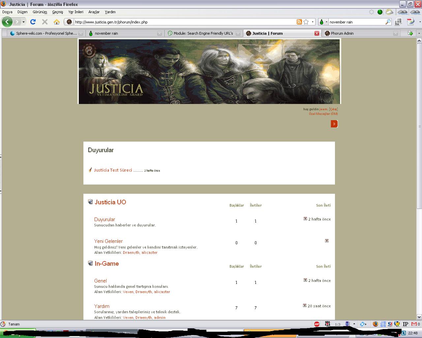Image resolution: width=422 pixels, height=338 pixels.
Task: Open the address bar history dropdown
Action: (x=313, y=22)
